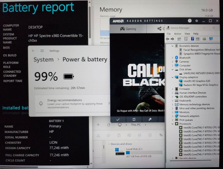
Task: Click the star icon in Radeon Settings
Action: point(197,21)
